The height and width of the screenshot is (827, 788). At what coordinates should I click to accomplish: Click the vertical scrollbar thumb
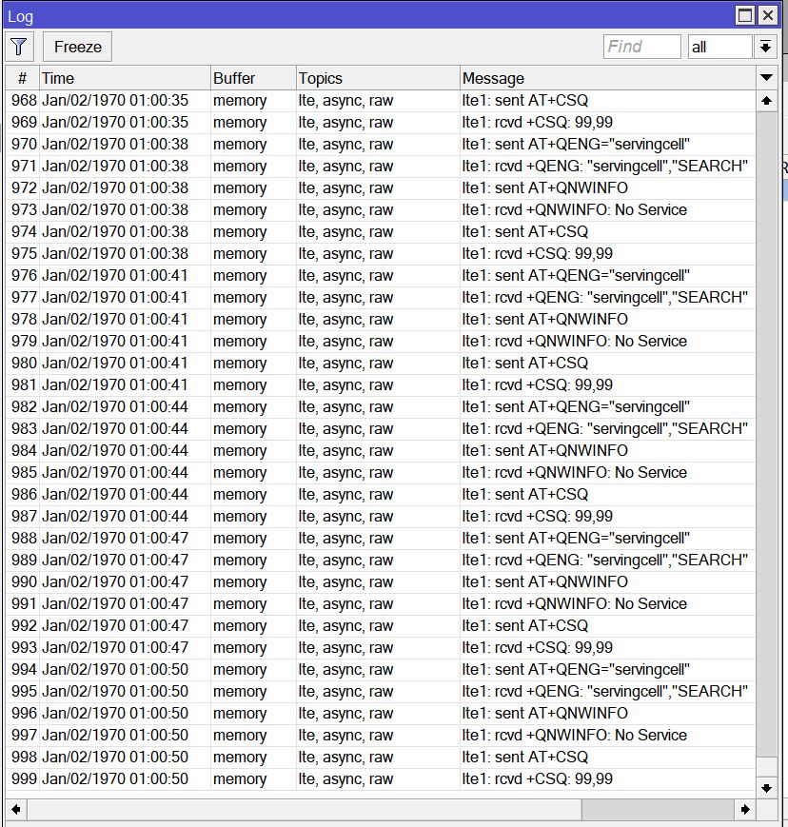(767, 768)
